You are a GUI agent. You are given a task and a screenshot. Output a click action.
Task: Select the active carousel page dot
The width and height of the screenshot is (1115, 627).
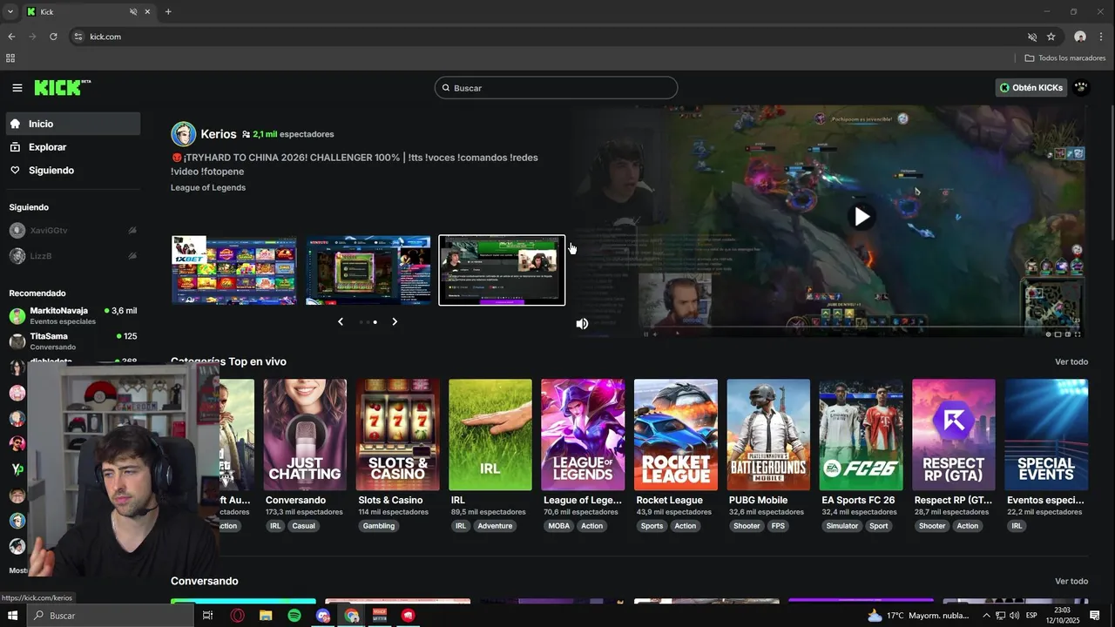[x=375, y=322]
